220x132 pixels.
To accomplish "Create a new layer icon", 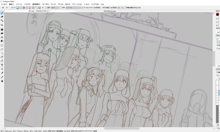I will [218, 125].
